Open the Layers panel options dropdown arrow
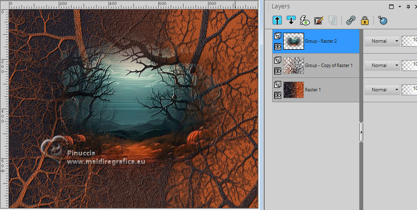The width and height of the screenshot is (417, 210). (x=400, y=7)
